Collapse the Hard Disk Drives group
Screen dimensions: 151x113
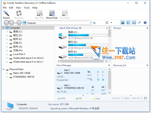pyautogui.click(x=107, y=28)
